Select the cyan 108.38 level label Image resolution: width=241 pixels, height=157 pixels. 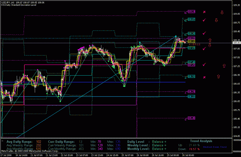(x=192, y=34)
